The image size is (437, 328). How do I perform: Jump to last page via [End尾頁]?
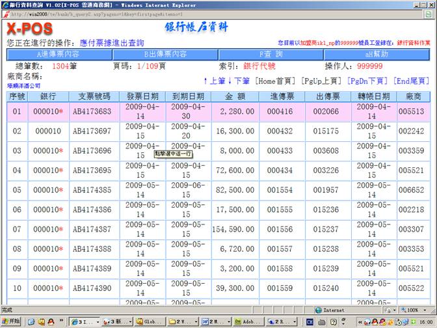411,81
